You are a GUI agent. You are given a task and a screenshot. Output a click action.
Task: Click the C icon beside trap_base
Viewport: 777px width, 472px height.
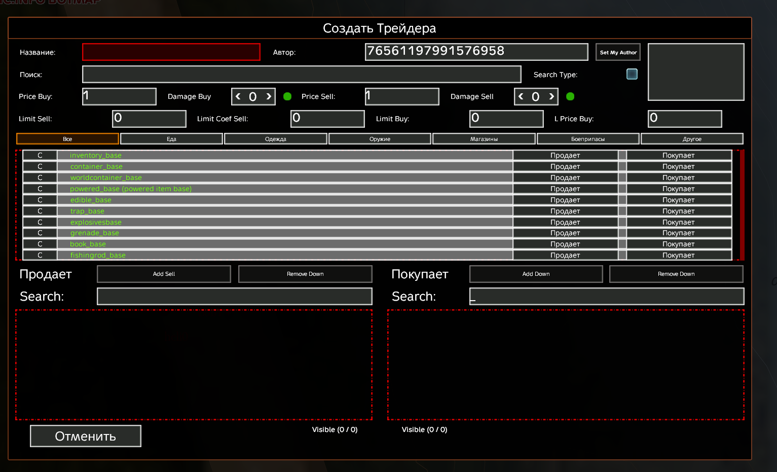(x=40, y=211)
